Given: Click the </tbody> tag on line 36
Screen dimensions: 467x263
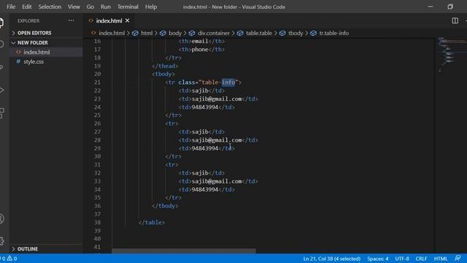Looking at the screenshot, I should (165, 206).
